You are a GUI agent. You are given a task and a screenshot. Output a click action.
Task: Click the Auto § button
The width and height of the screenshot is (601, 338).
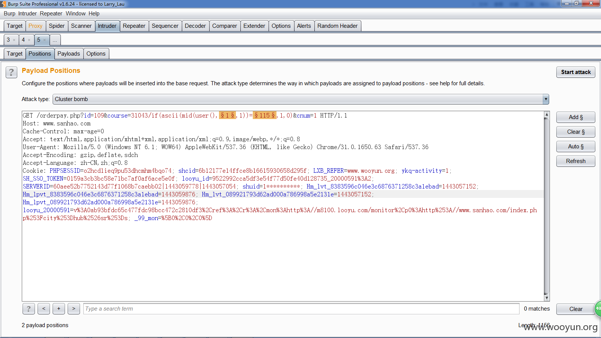tap(576, 146)
